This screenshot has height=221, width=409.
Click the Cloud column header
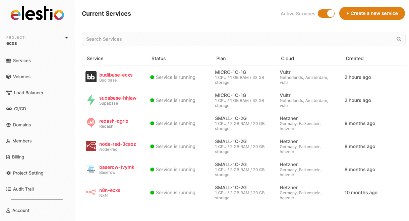point(287,59)
